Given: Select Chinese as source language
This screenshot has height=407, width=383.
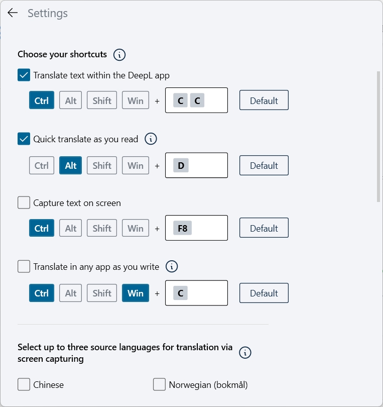Looking at the screenshot, I should 24,384.
